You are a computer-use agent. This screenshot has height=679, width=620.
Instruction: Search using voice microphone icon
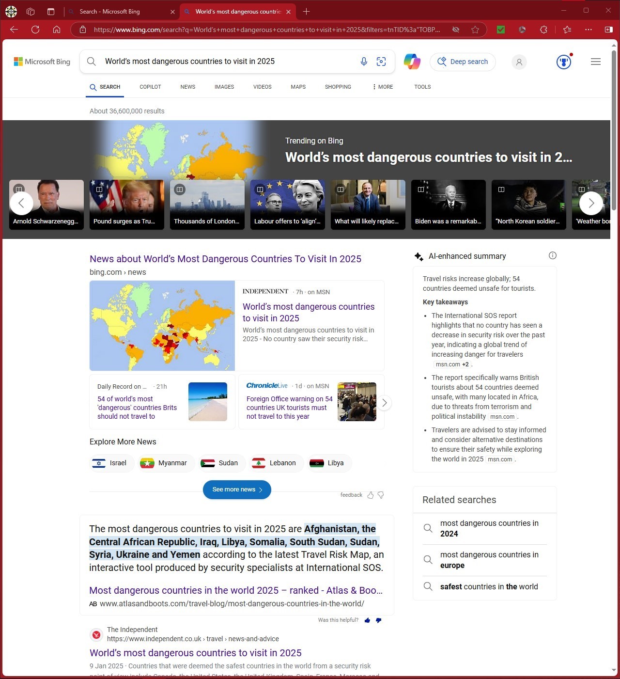point(364,62)
